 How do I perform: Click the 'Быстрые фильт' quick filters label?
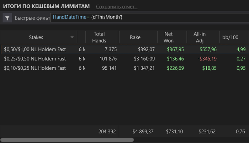pos(32,18)
